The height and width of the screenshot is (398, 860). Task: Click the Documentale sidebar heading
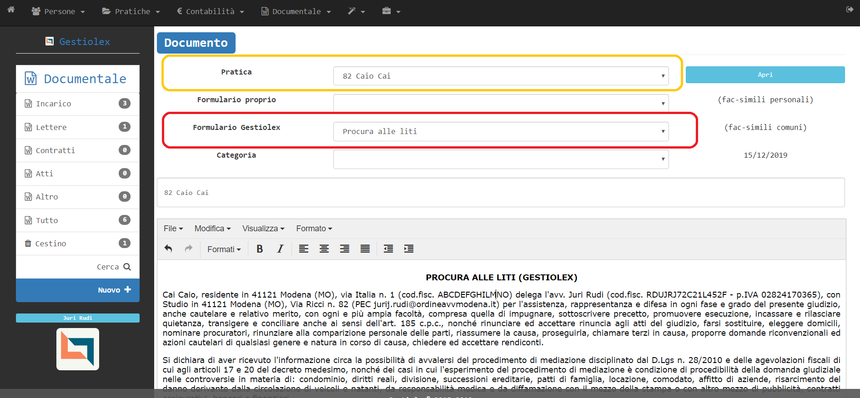click(78, 79)
